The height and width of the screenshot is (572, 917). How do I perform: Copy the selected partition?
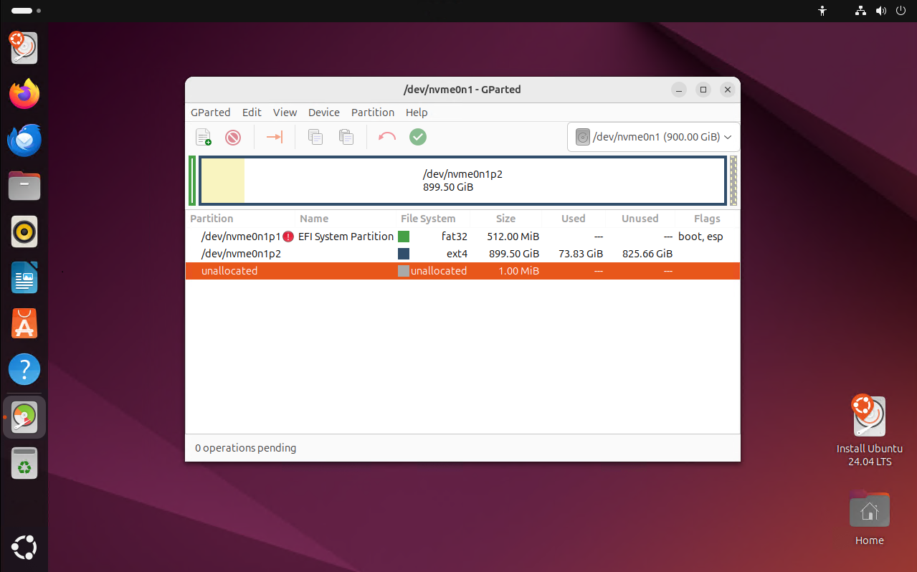[x=315, y=137]
